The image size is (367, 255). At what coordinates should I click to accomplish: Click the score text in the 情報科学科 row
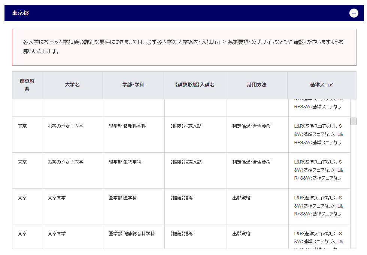pyautogui.click(x=318, y=134)
